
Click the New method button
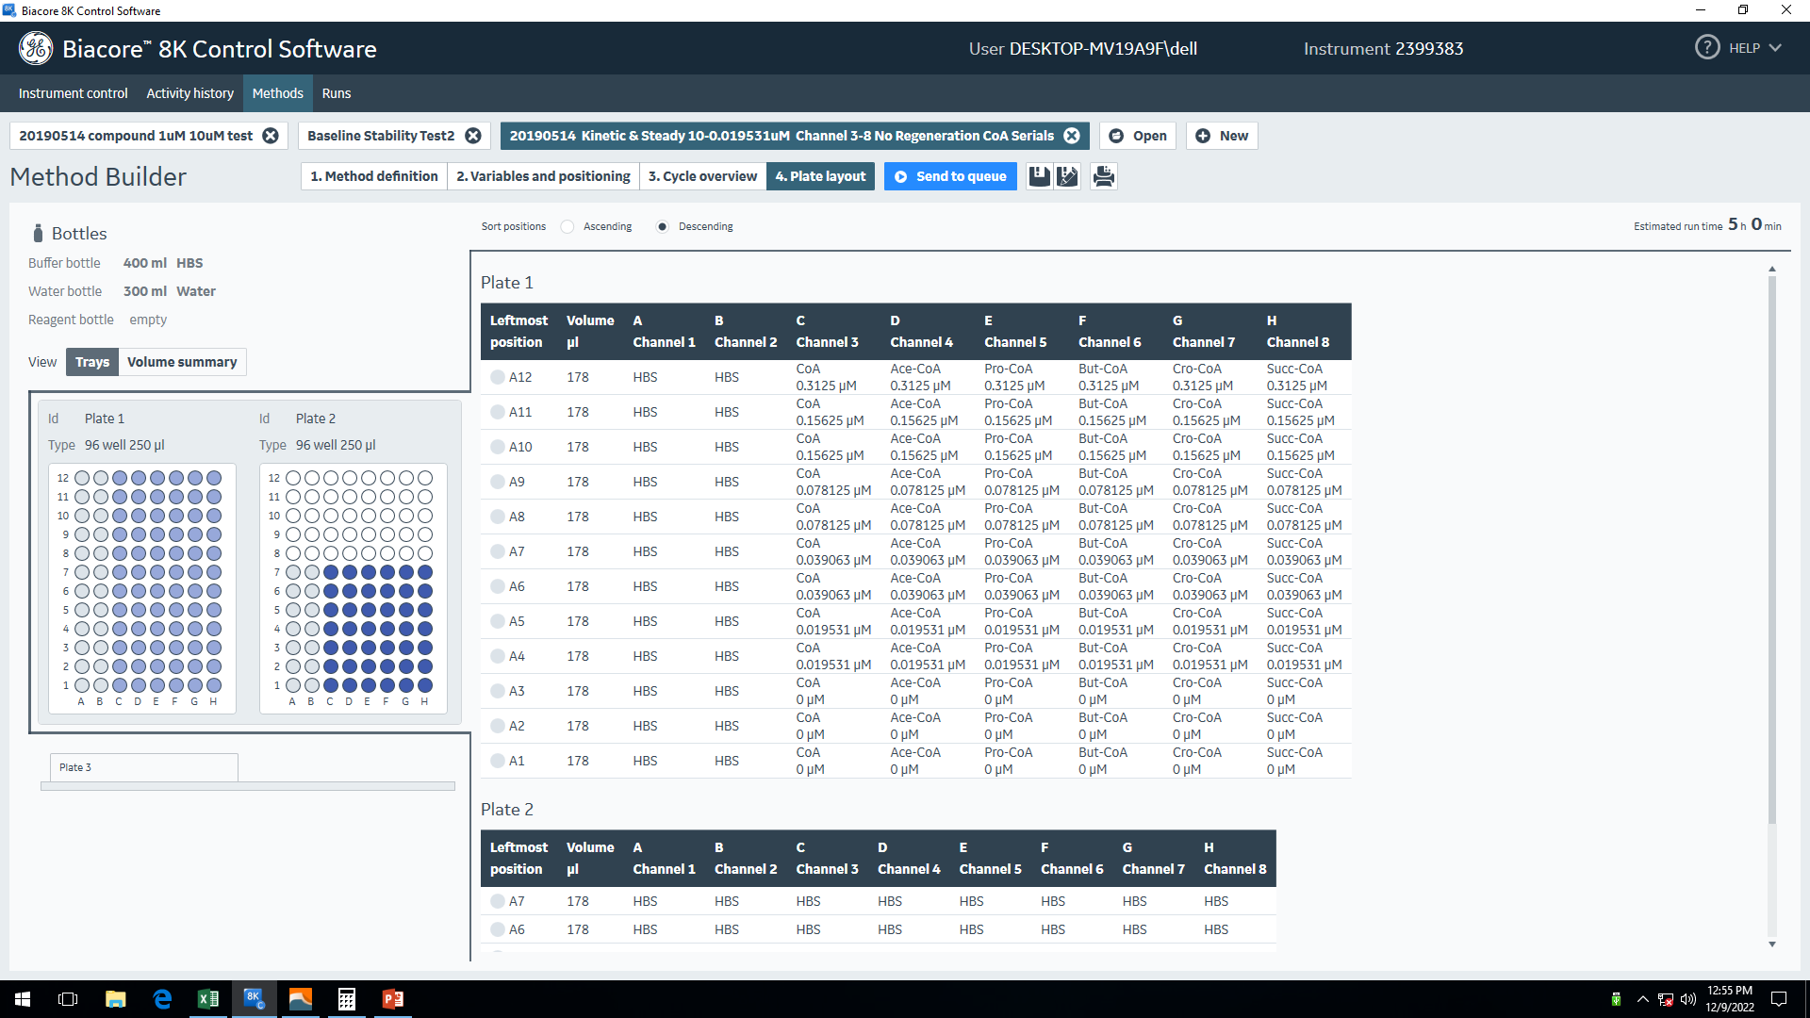pyautogui.click(x=1222, y=136)
